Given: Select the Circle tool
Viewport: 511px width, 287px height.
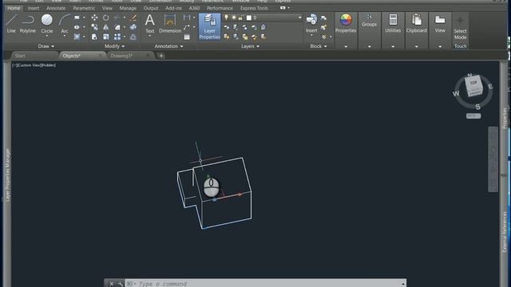Looking at the screenshot, I should tap(47, 24).
